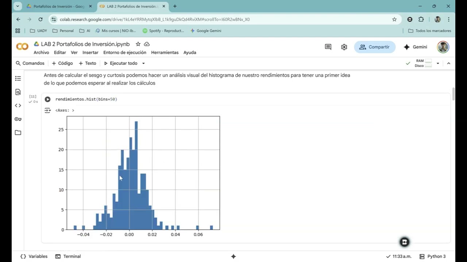Collapse the header with the chevron

[x=449, y=63]
